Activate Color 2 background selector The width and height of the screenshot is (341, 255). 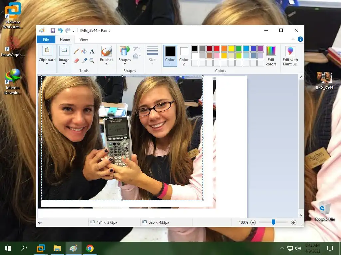click(x=184, y=56)
